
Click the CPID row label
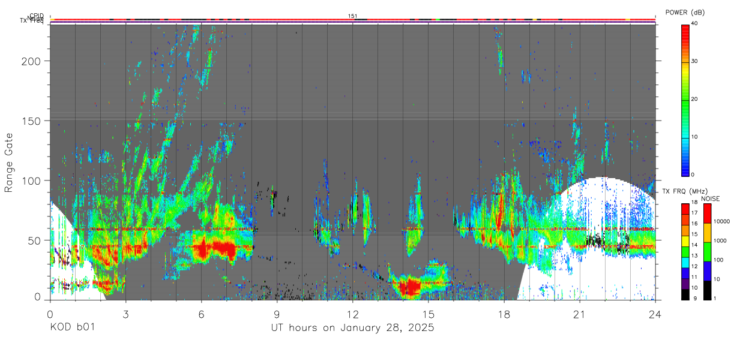pos(37,16)
